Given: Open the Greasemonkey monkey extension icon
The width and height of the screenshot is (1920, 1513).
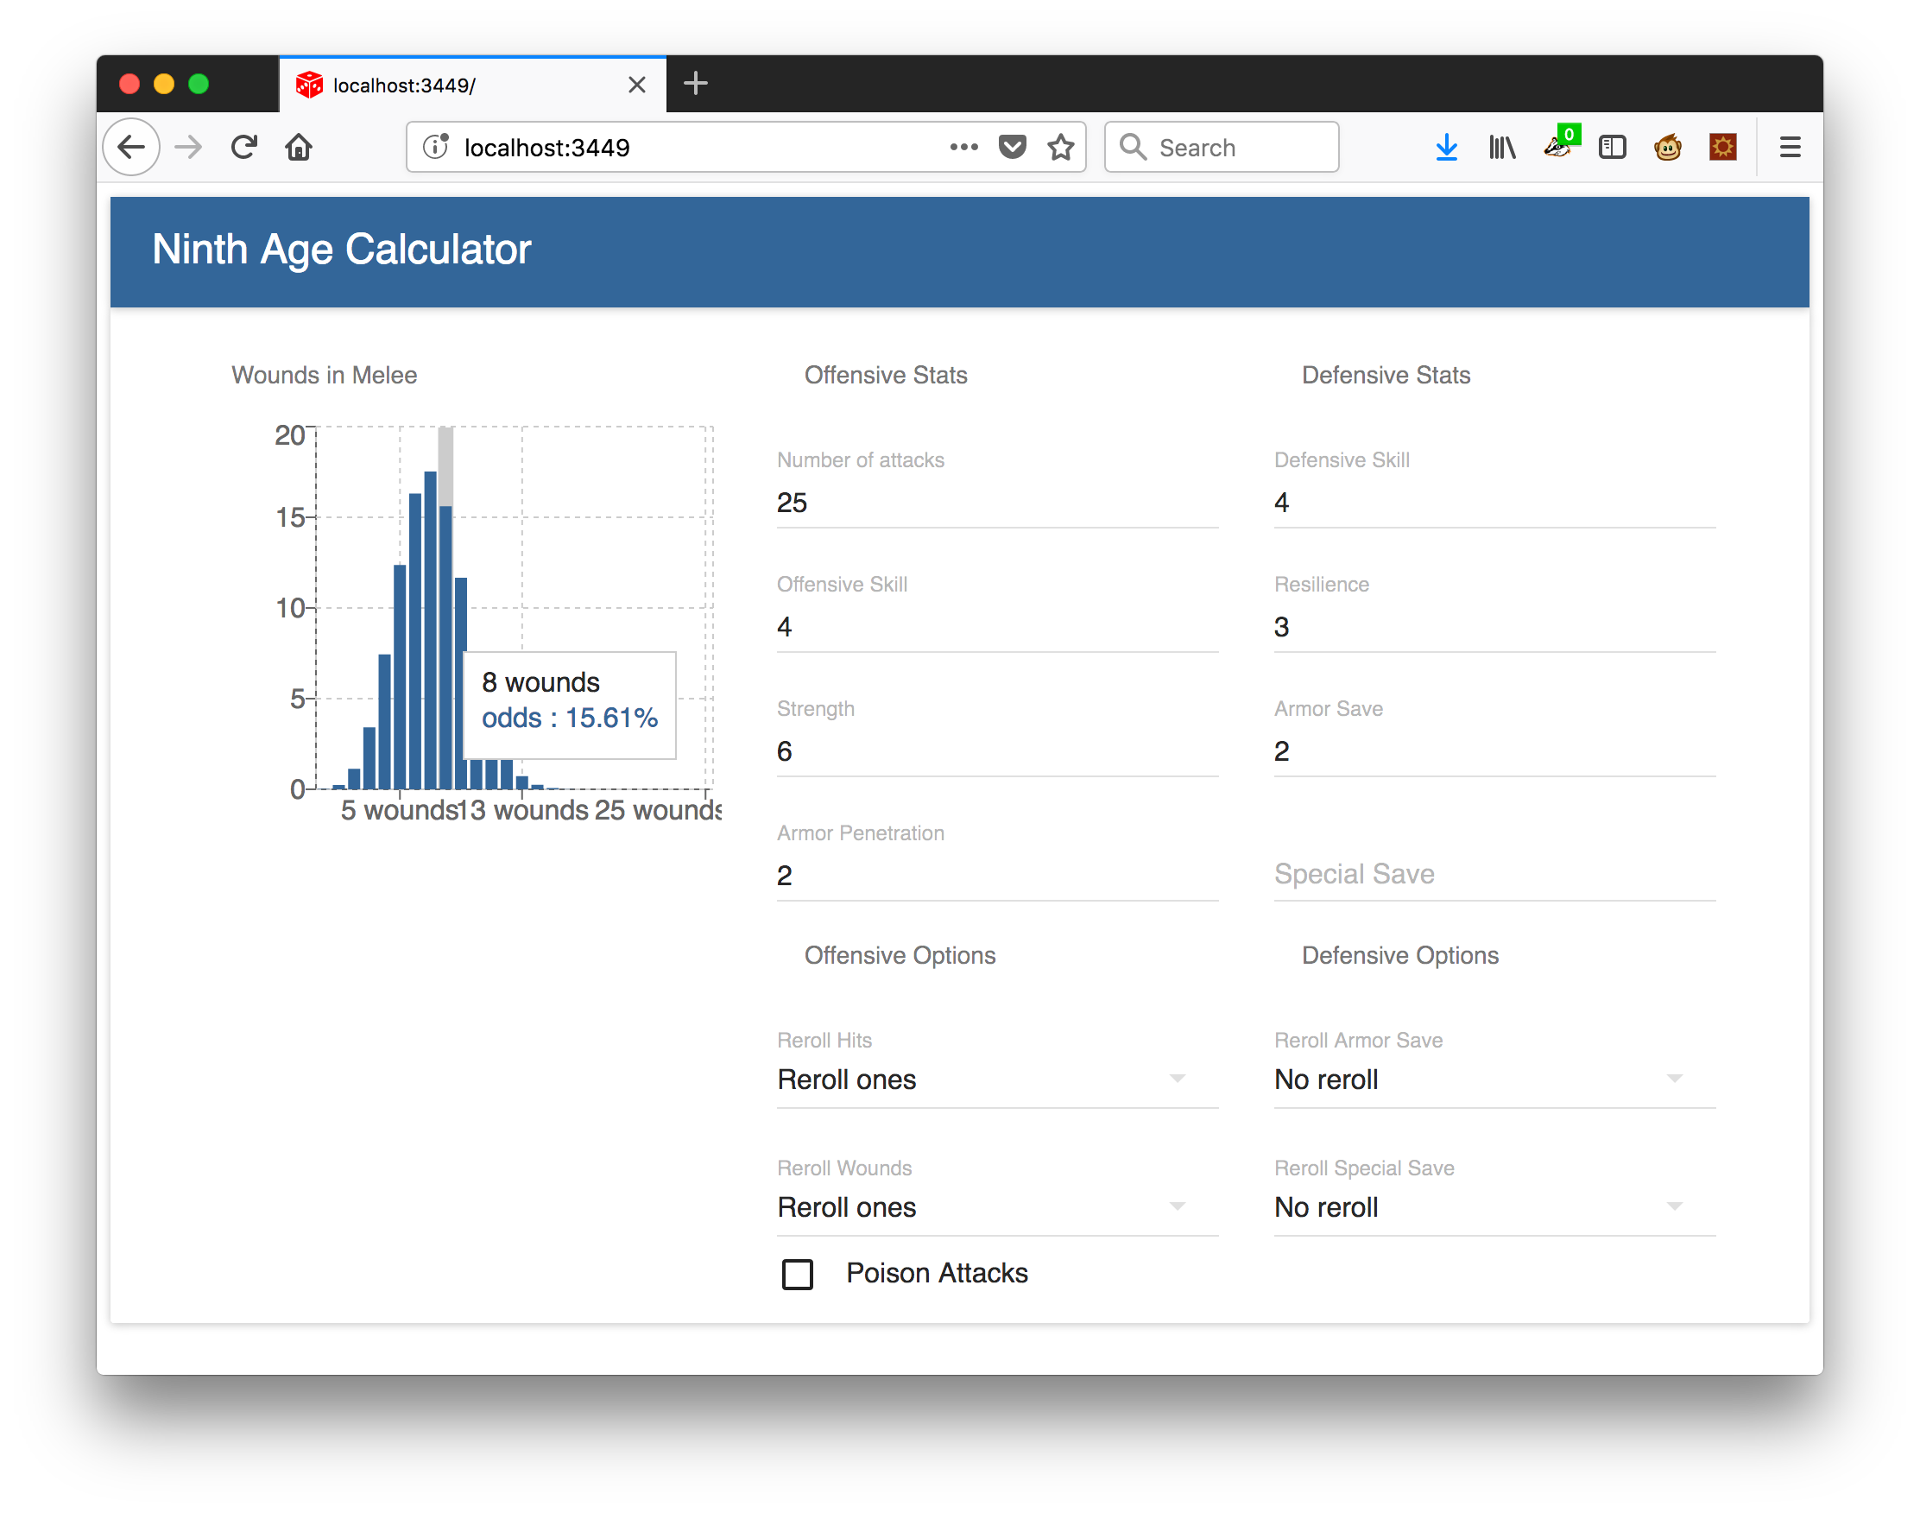Looking at the screenshot, I should (1668, 147).
